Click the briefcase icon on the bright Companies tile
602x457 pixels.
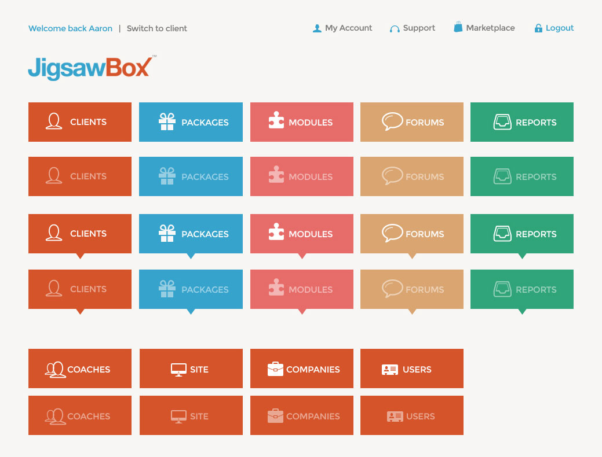(275, 369)
